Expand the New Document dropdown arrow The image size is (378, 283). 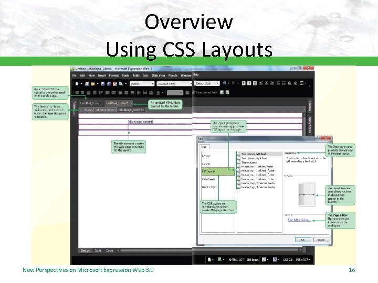[x=81, y=84]
